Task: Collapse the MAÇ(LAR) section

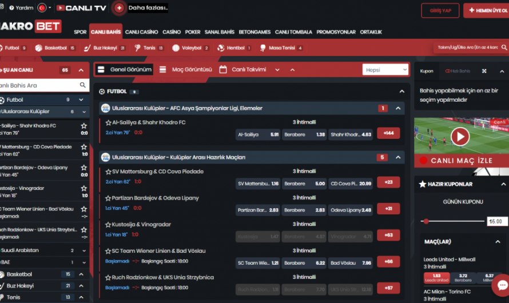Action: tap(498, 242)
